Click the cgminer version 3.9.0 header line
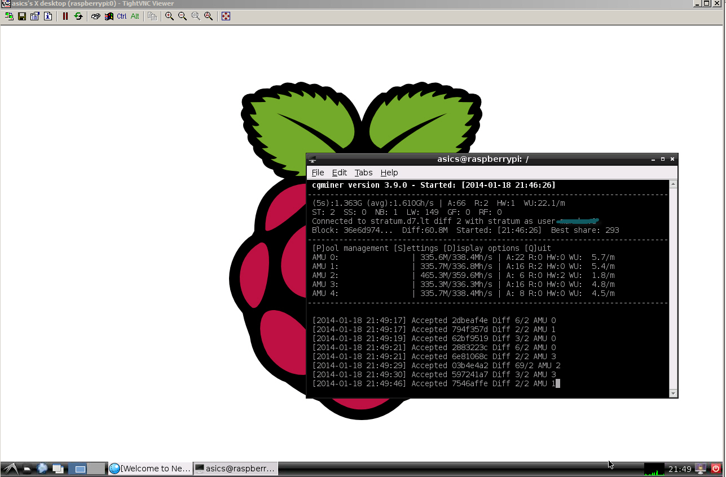The width and height of the screenshot is (726, 477). click(434, 185)
